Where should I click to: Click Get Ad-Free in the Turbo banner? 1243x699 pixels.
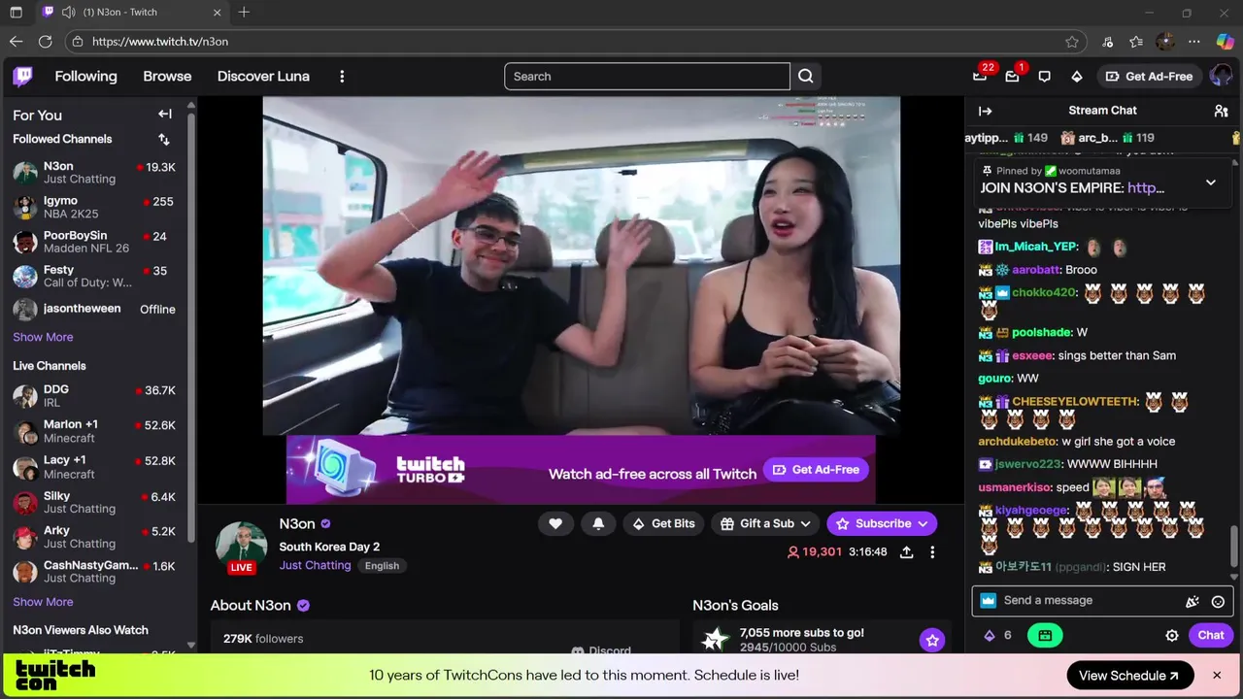pyautogui.click(x=815, y=470)
